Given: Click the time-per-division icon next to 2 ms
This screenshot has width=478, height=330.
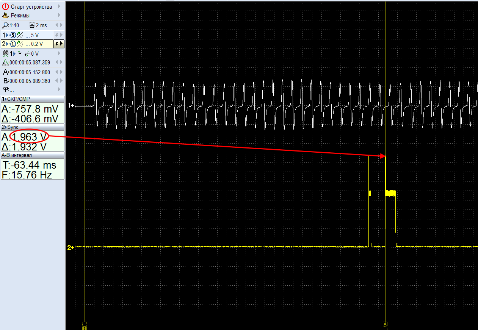Looking at the screenshot, I should (x=32, y=25).
